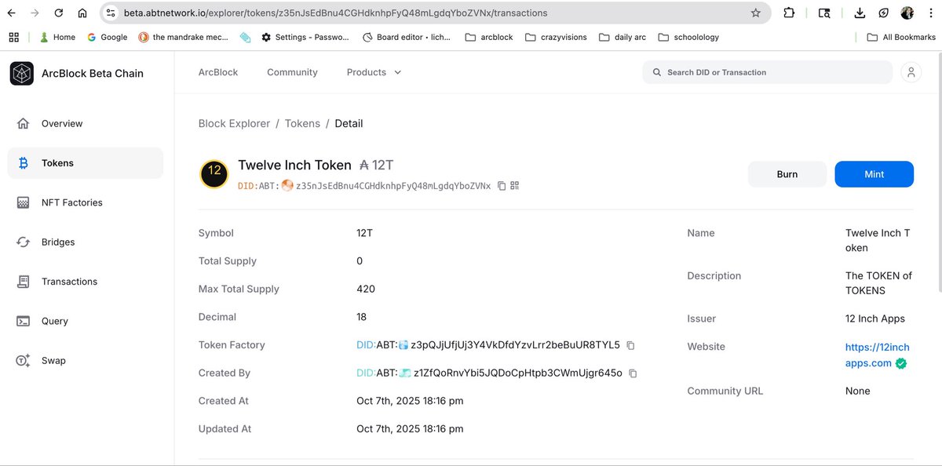Viewport: 942px width, 466px height.
Task: Click the Tokens breadcrumb link
Action: [x=302, y=123]
